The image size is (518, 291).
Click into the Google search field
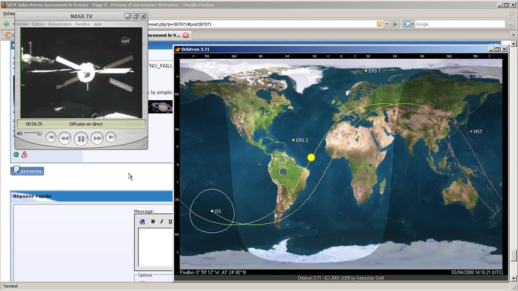click(460, 24)
